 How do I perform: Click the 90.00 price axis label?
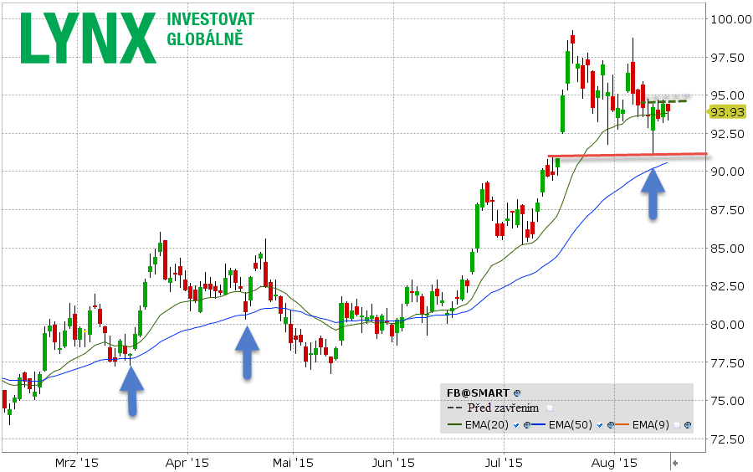click(x=728, y=172)
